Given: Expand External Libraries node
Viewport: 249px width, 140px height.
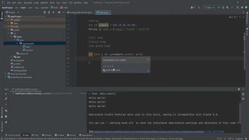Looking at the screenshot, I should [5, 74].
